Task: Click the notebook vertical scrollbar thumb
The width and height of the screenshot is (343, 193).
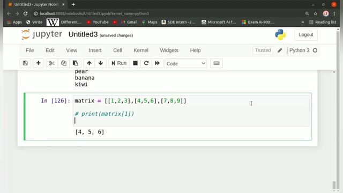Action: tap(334, 185)
